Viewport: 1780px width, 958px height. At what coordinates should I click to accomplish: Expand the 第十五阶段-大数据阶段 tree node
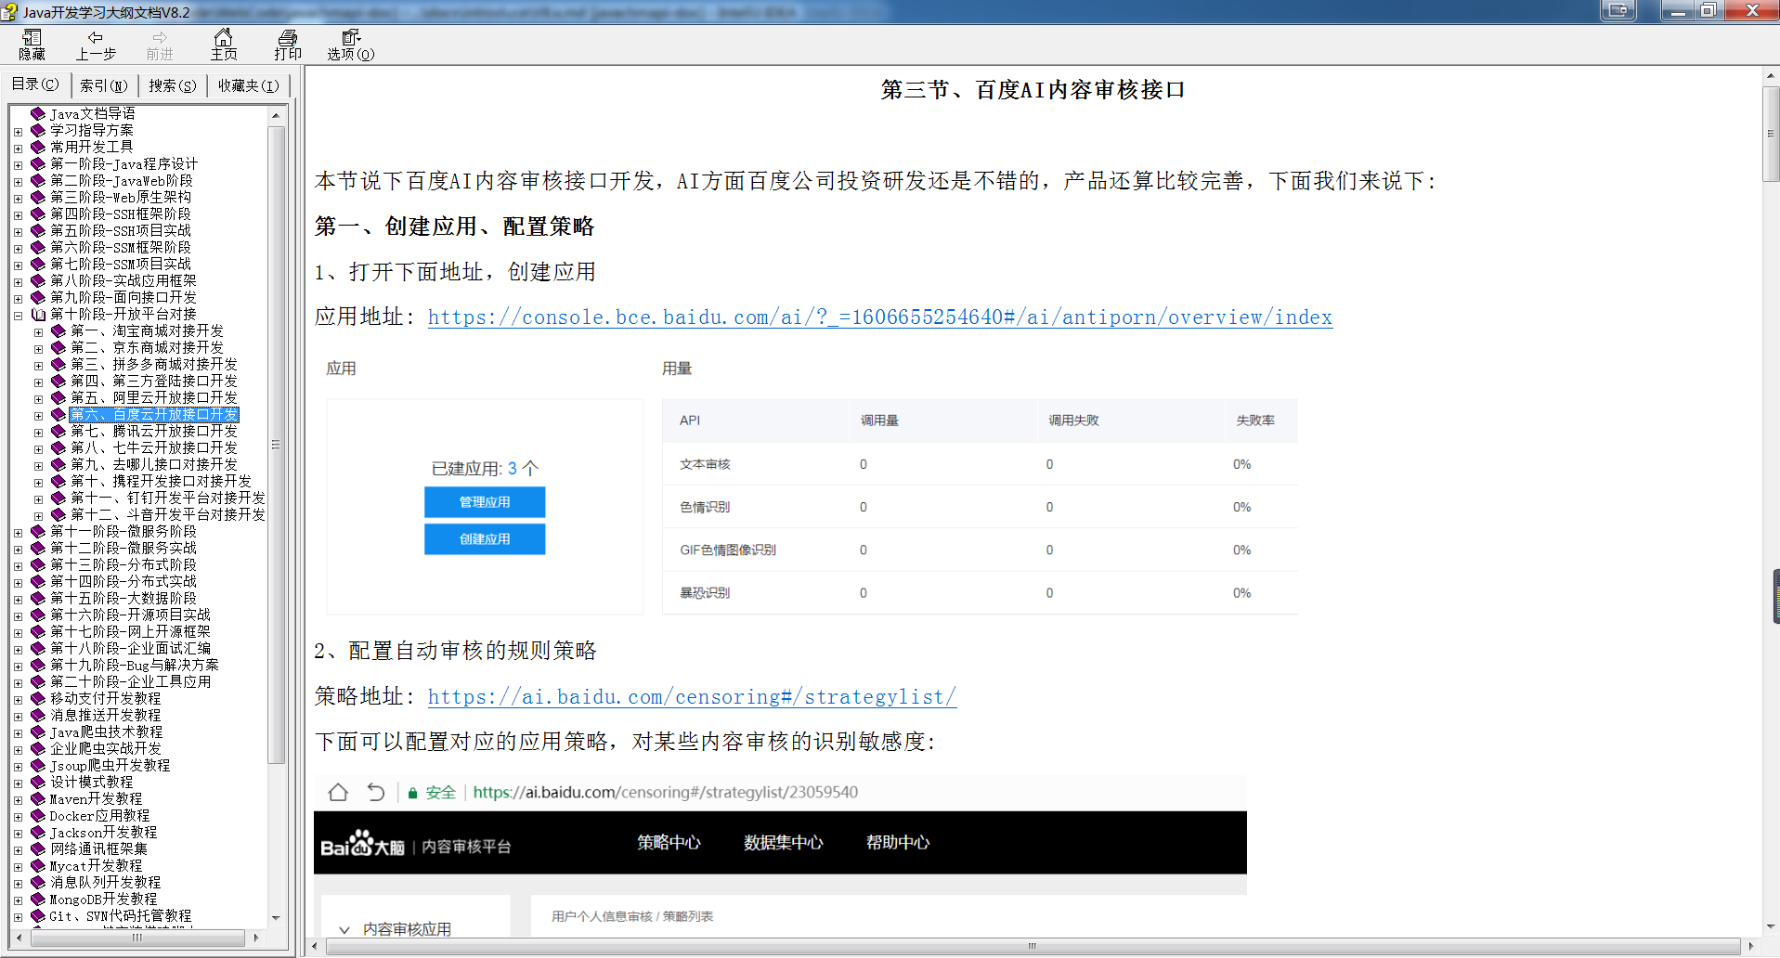(18, 599)
